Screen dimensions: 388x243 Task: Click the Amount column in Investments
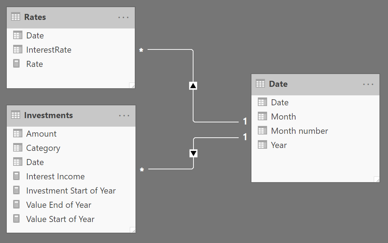tap(71, 134)
